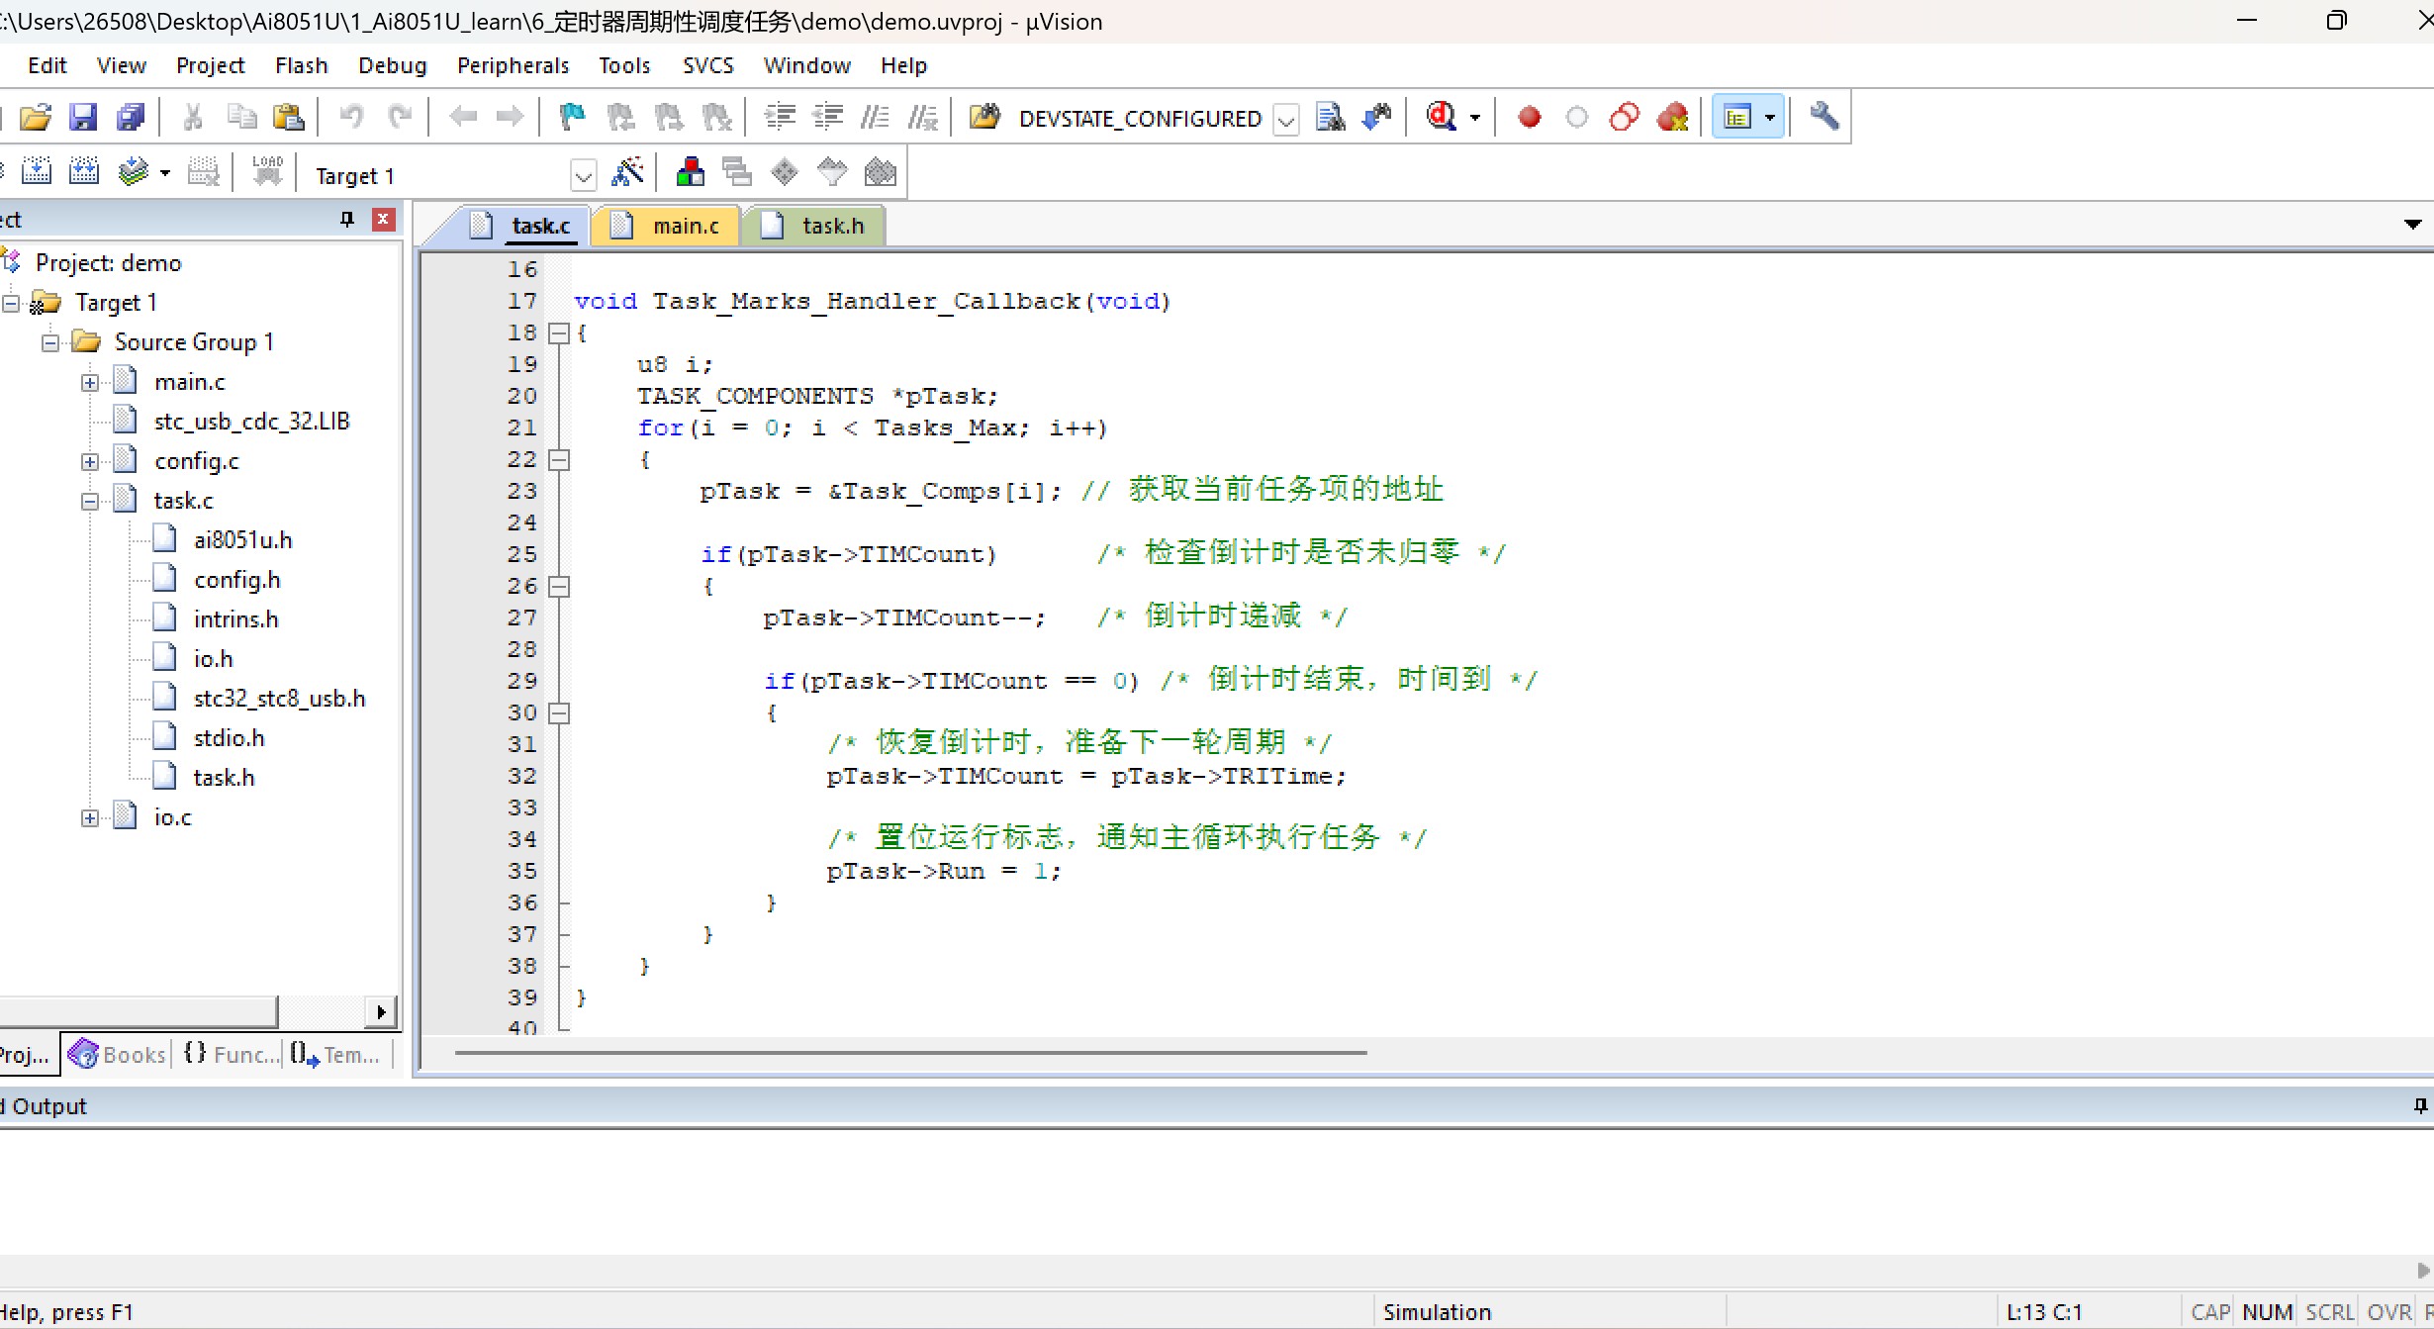2434x1329 pixels.
Task: Click the Build target icon
Action: (36, 173)
